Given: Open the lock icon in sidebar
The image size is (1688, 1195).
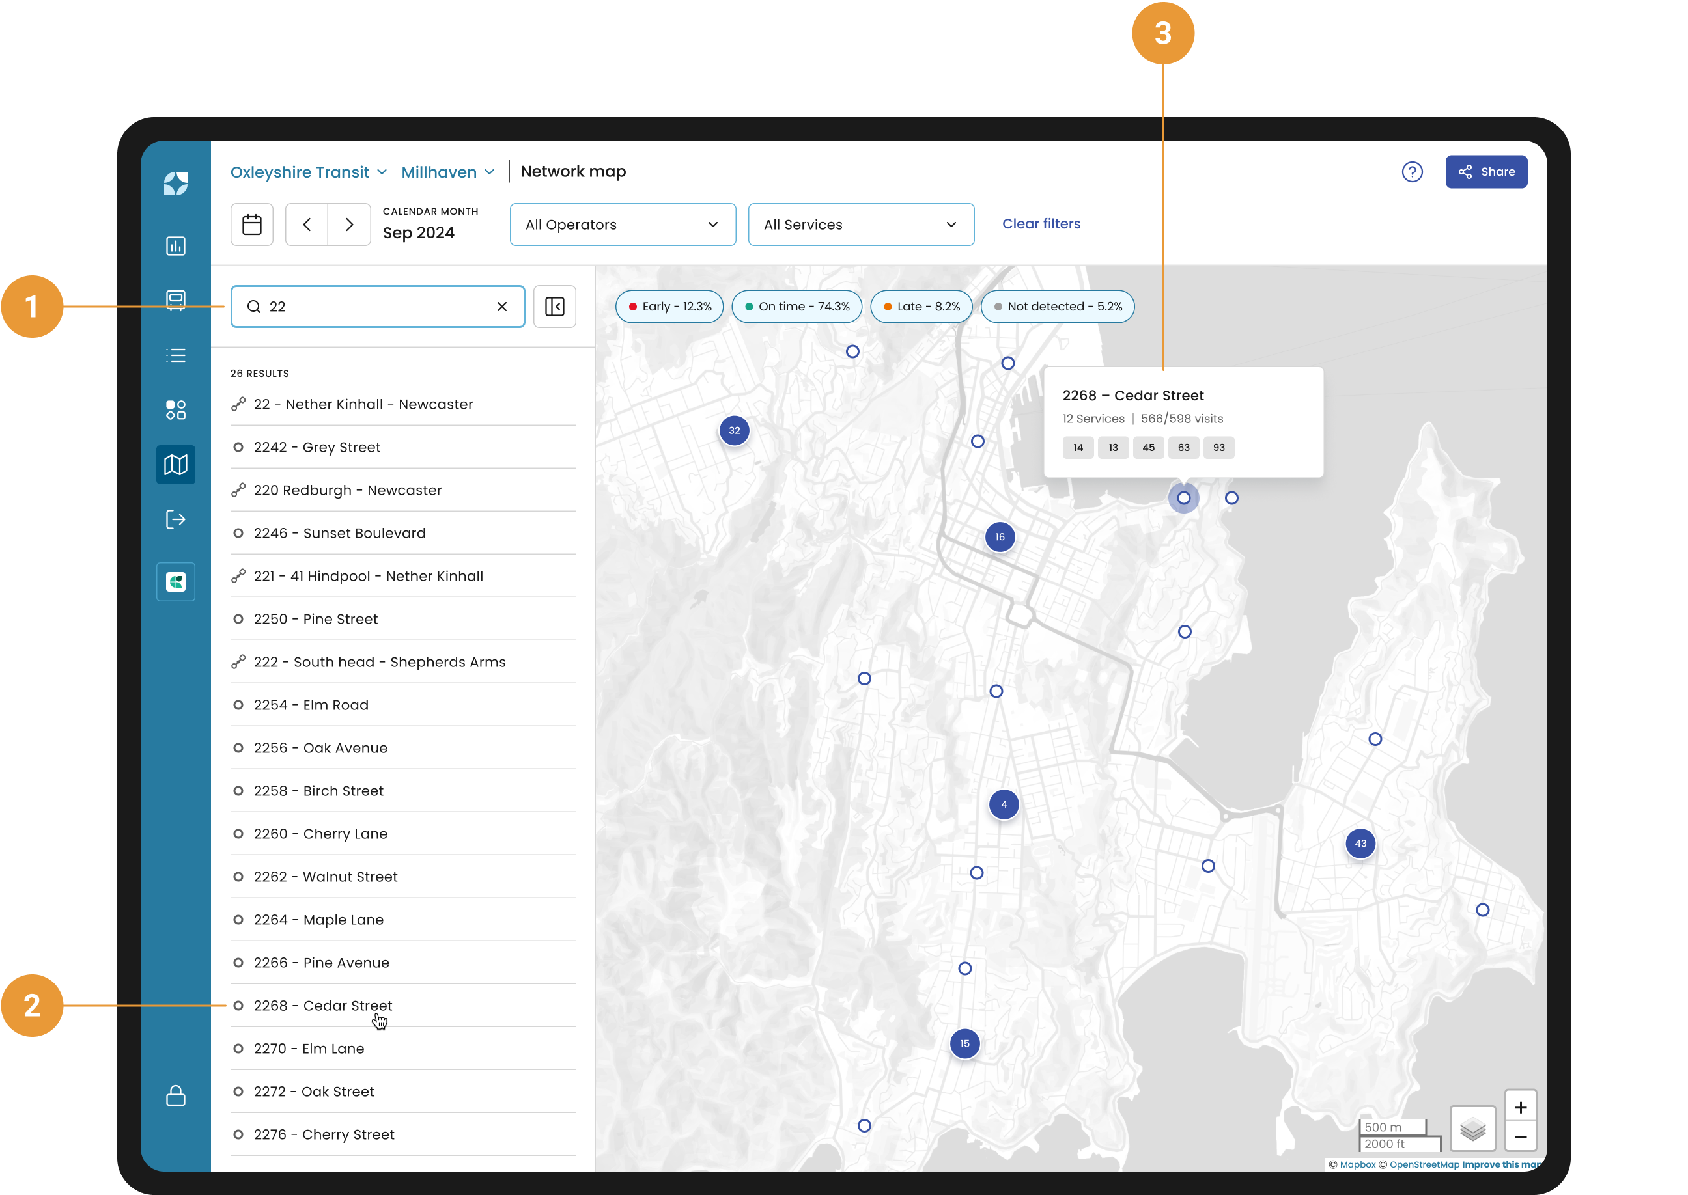Looking at the screenshot, I should pos(175,1095).
